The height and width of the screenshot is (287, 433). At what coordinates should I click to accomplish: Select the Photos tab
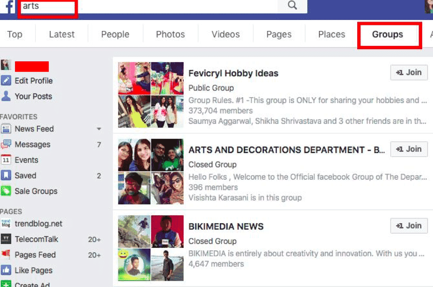(x=170, y=34)
